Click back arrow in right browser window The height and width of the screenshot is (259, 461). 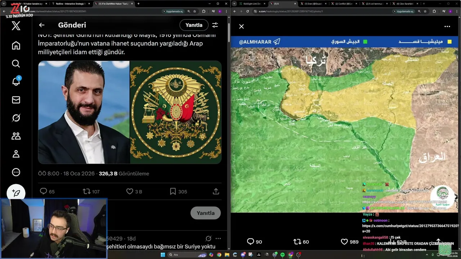[x=234, y=11]
